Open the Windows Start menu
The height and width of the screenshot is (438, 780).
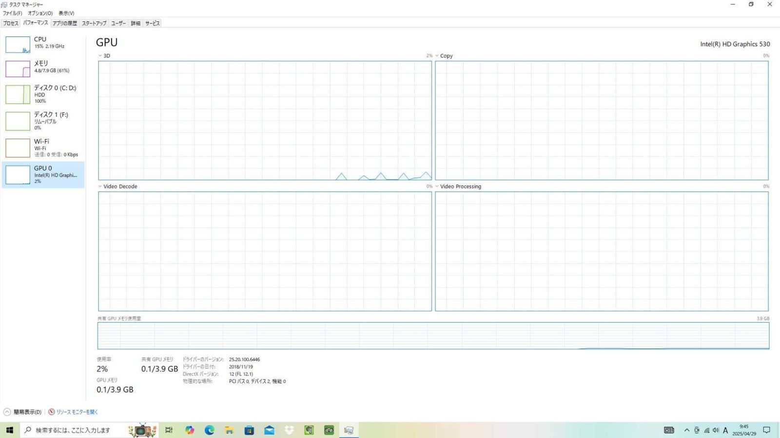pyautogui.click(x=10, y=430)
